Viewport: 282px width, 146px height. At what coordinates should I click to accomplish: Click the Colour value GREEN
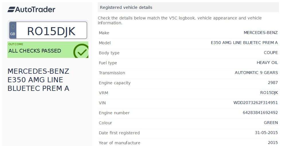pos(271,123)
